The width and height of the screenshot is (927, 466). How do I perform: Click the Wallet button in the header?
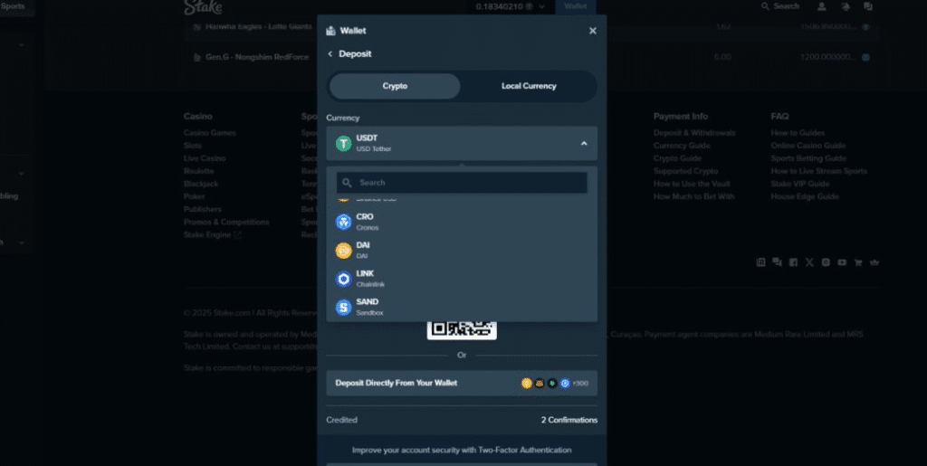tap(575, 6)
